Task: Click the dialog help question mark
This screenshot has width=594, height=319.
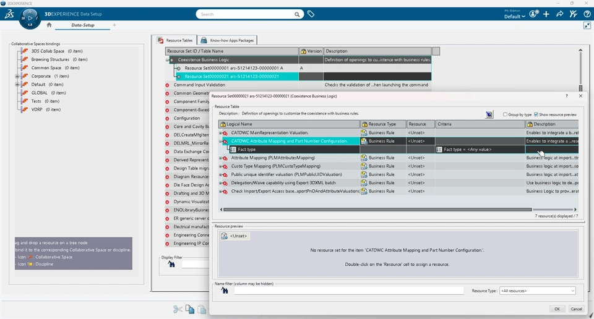Action: click(x=567, y=96)
